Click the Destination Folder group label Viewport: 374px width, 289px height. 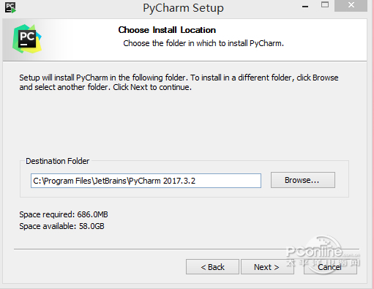point(58,161)
